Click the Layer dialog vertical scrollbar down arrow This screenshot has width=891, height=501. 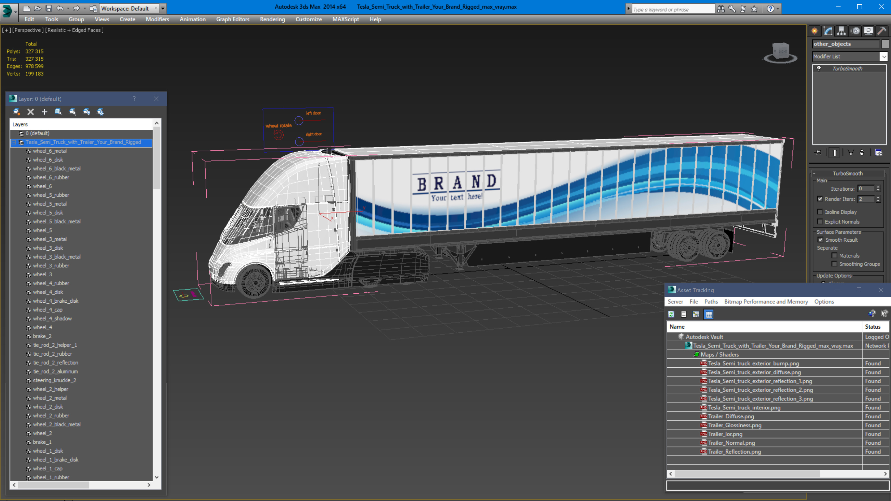click(x=157, y=477)
